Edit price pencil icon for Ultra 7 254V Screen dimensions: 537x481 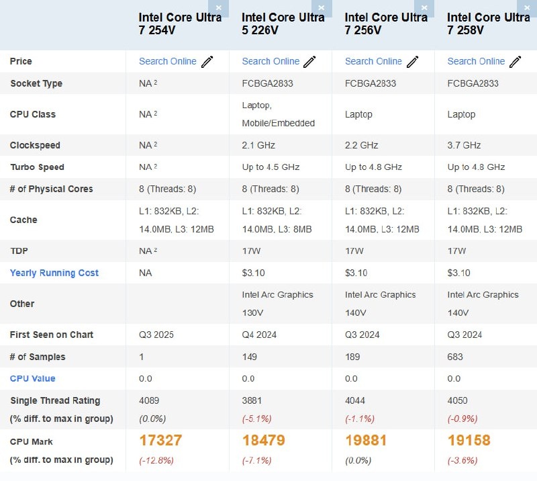(207, 62)
